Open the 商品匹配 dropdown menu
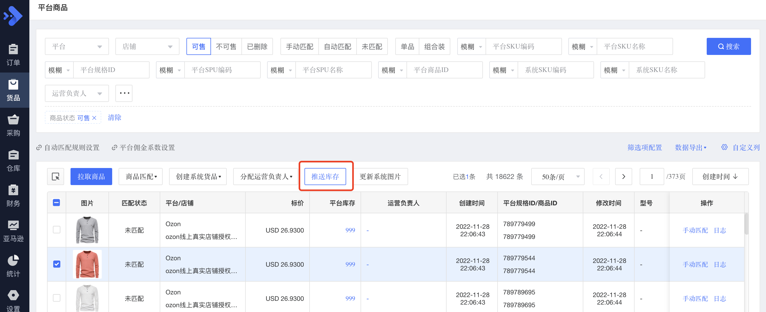The width and height of the screenshot is (766, 312). point(141,177)
